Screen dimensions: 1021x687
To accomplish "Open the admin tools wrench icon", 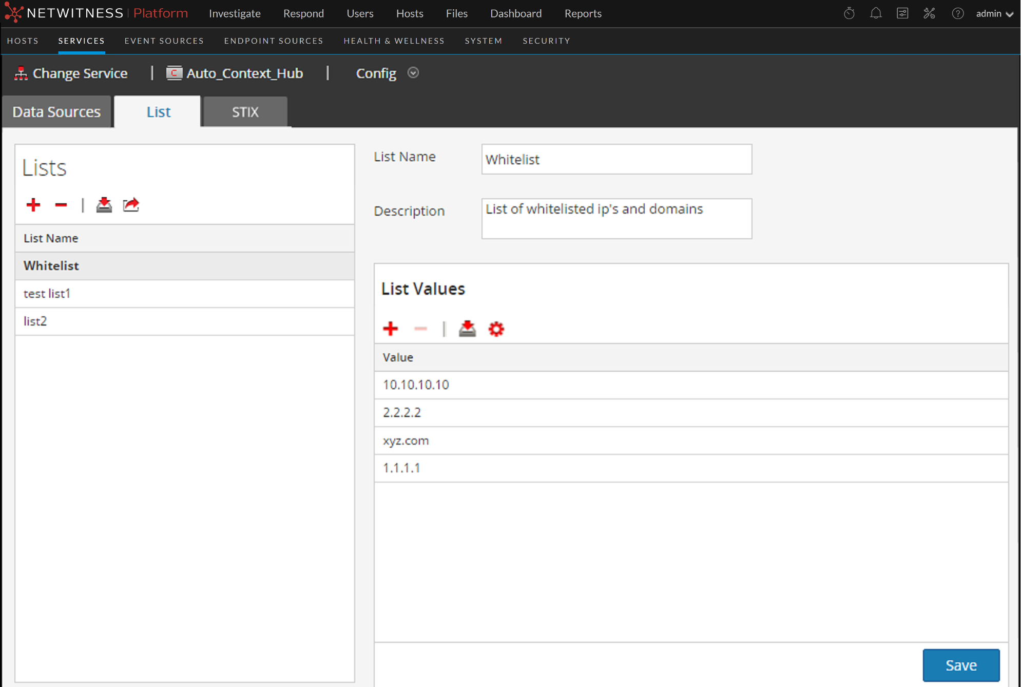I will point(929,13).
